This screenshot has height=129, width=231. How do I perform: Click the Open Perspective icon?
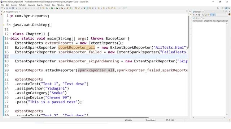[x=222, y=8]
